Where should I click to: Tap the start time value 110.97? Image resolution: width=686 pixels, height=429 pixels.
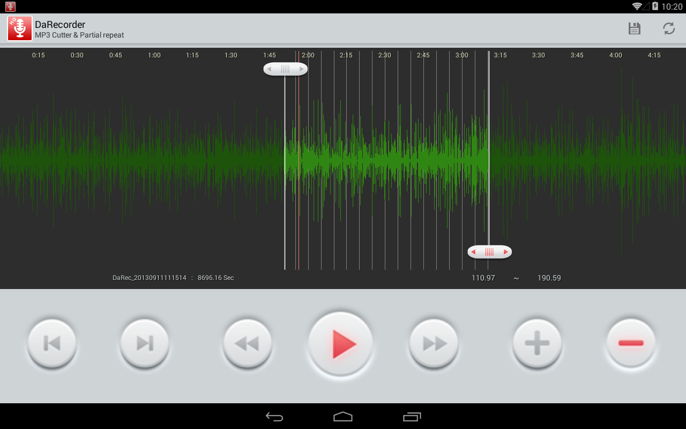[x=483, y=278]
